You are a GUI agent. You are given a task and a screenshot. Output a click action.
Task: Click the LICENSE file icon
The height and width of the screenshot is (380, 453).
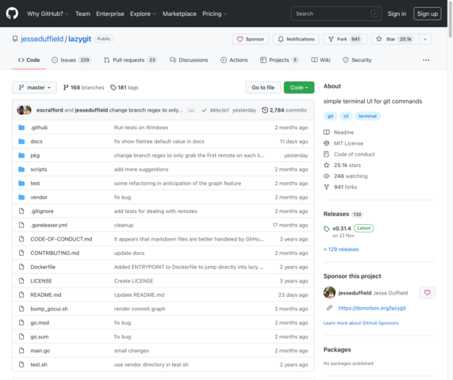pyautogui.click(x=21, y=280)
